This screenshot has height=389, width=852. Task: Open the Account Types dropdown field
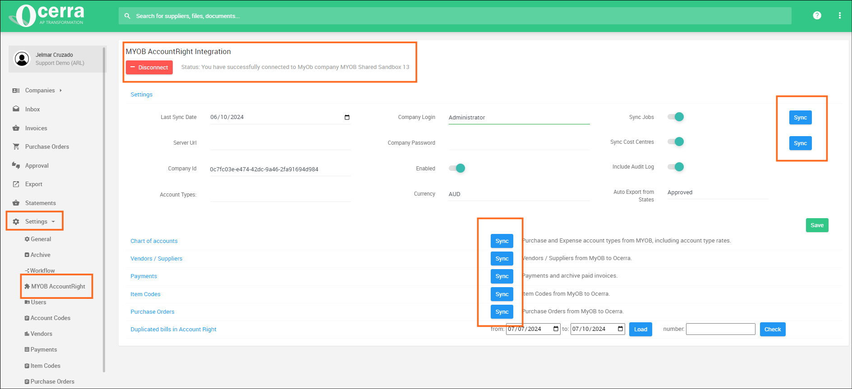(280, 195)
